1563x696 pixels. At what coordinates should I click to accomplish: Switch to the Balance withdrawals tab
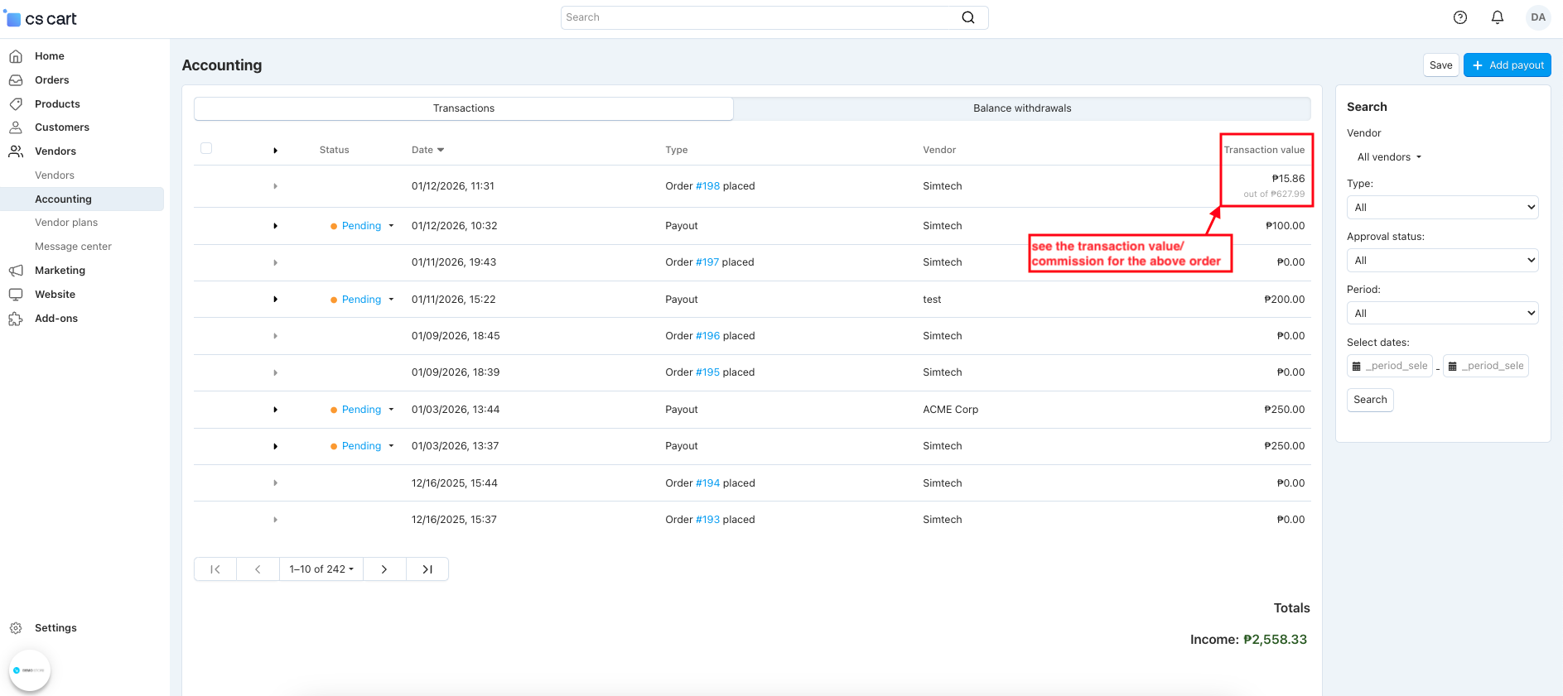point(1021,108)
